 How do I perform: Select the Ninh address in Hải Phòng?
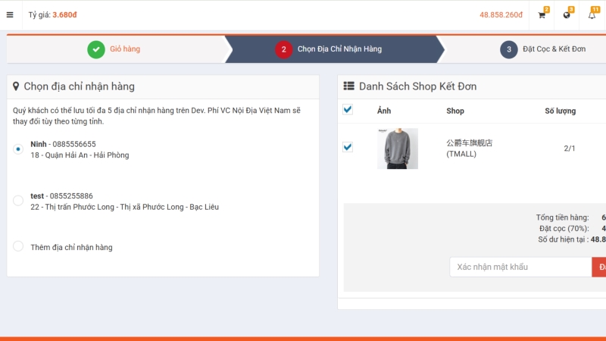tap(18, 149)
